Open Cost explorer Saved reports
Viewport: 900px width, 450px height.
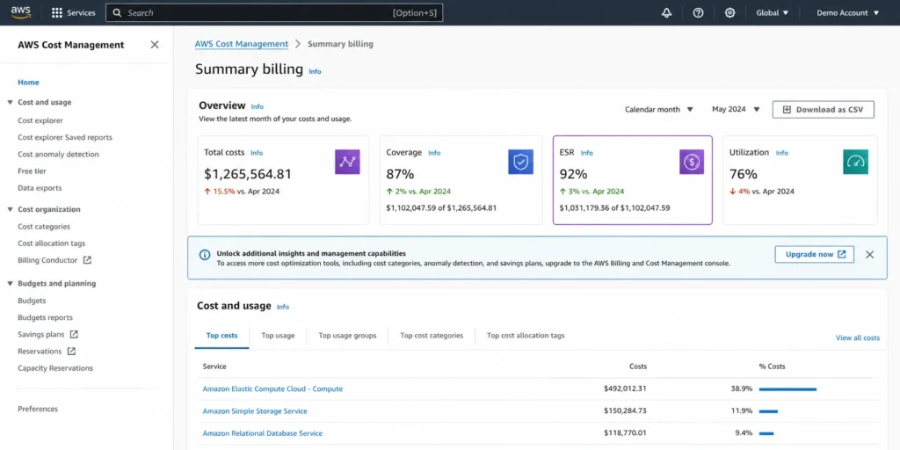click(65, 137)
